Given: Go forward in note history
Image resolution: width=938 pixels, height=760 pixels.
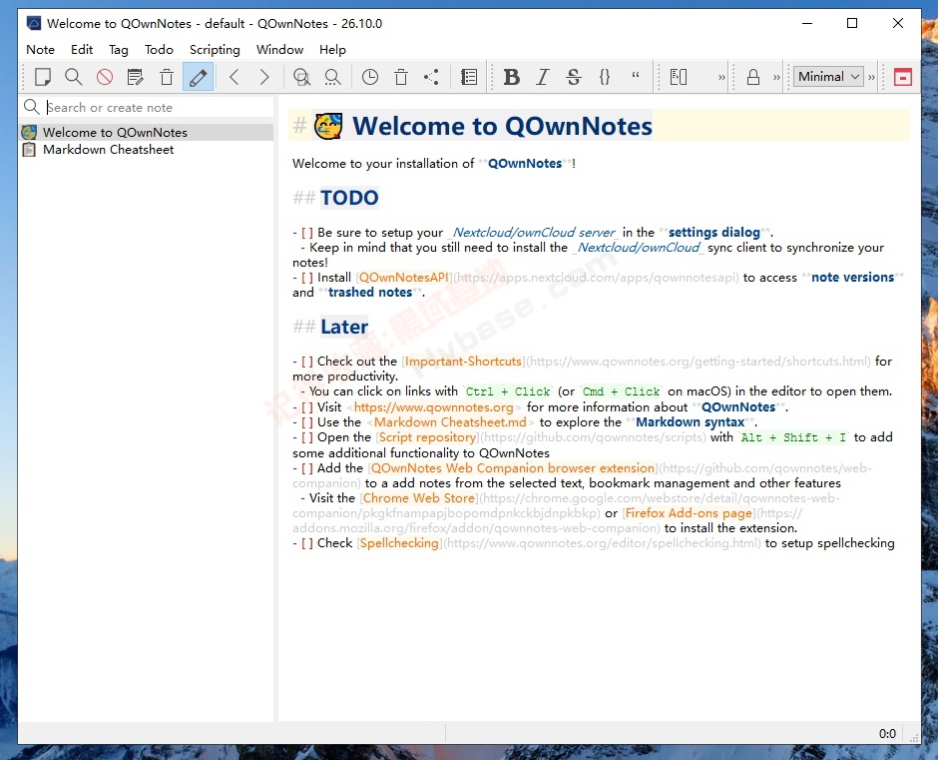Looking at the screenshot, I should (x=264, y=77).
